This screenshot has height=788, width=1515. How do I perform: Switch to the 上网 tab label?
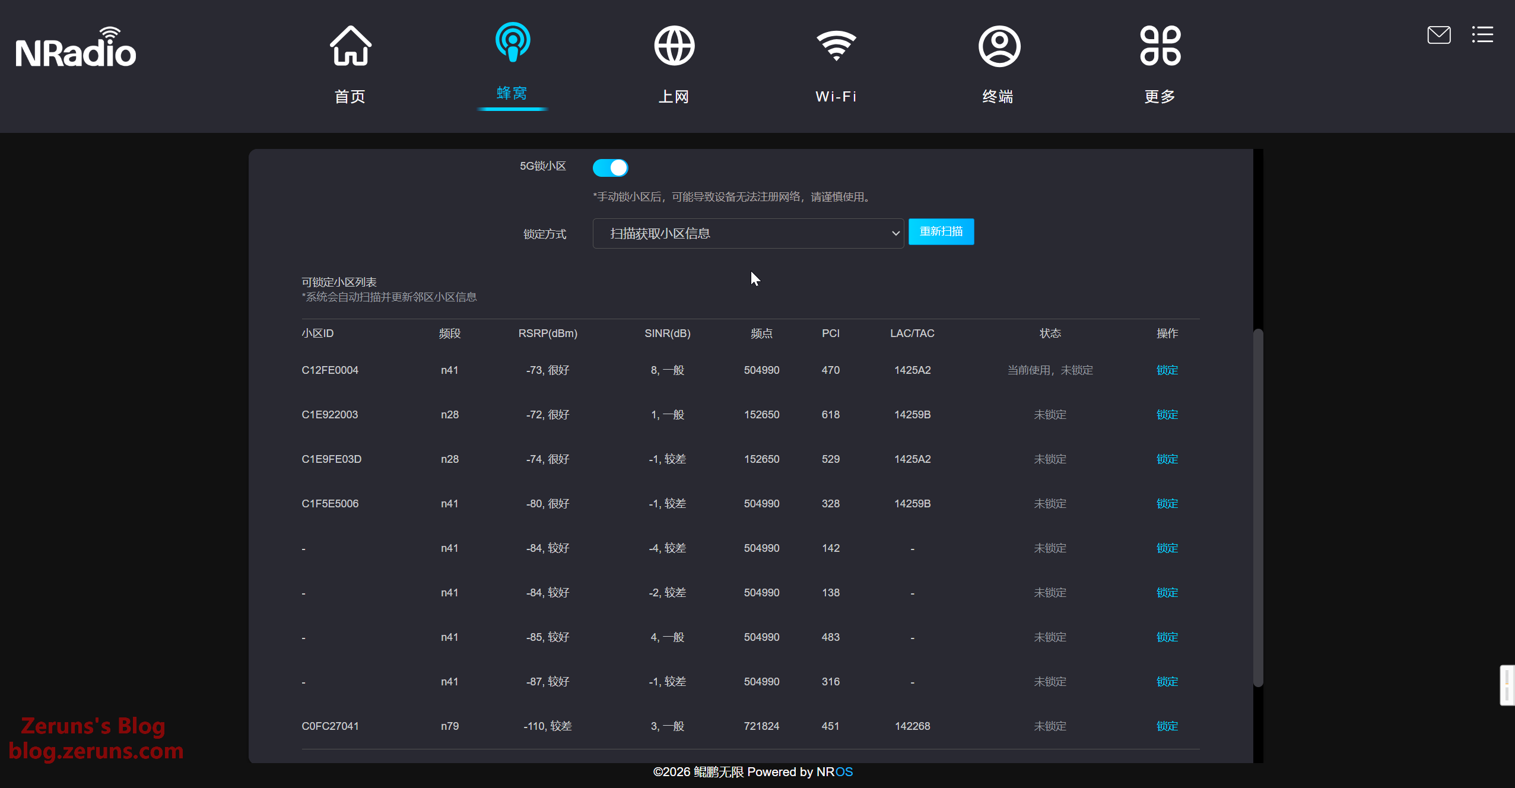[x=674, y=96]
